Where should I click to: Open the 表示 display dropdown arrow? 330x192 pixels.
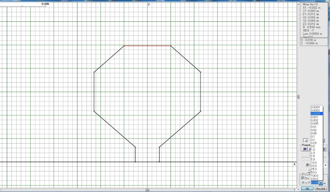326,165
